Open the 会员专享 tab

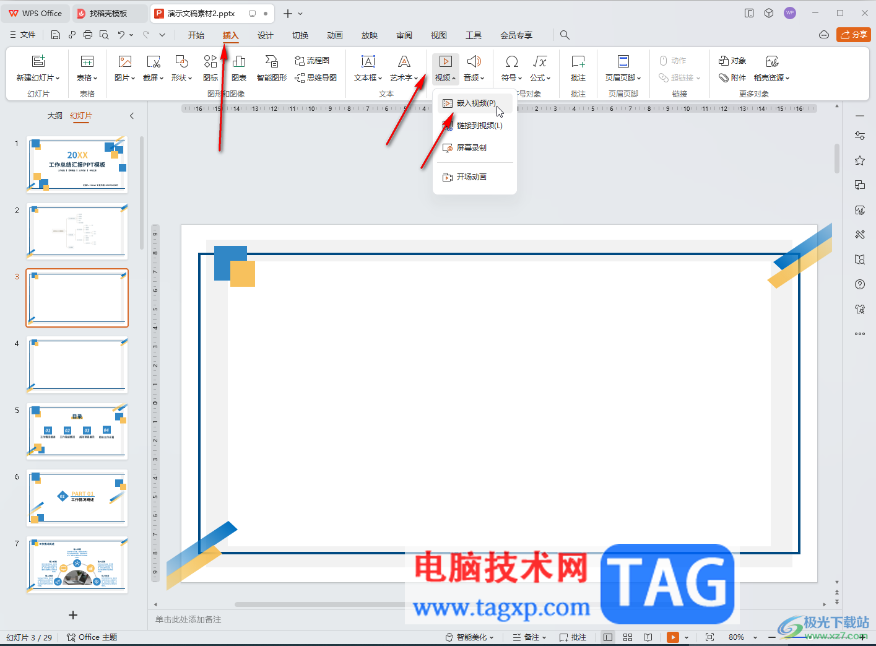click(x=516, y=35)
